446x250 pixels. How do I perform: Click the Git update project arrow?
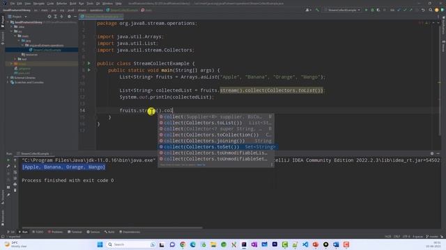tap(399, 10)
